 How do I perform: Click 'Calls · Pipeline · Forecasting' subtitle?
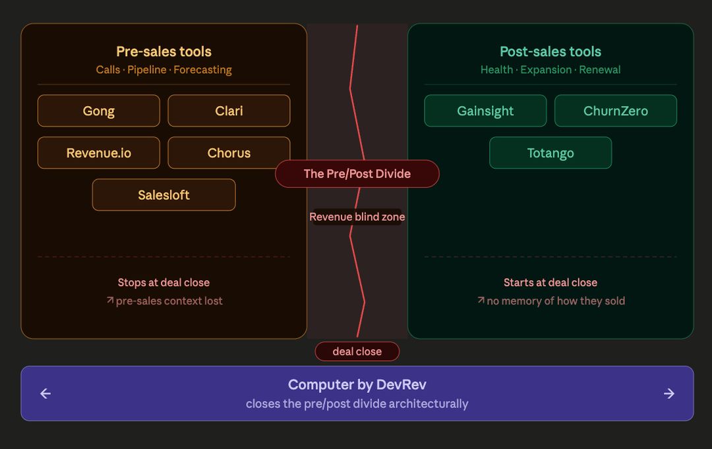164,70
